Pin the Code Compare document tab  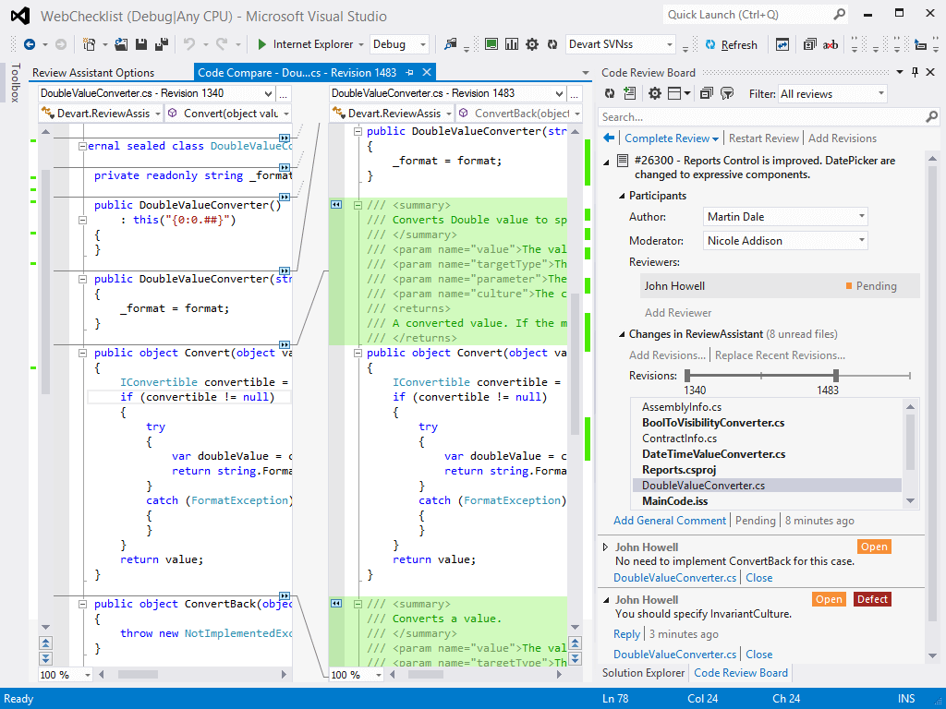[410, 72]
